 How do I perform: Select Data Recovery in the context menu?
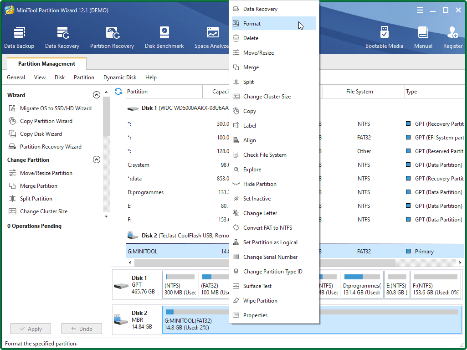click(x=274, y=9)
